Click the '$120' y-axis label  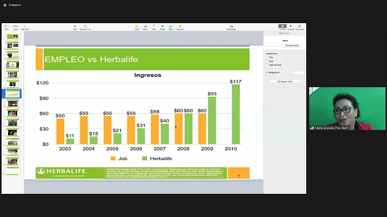coord(42,83)
